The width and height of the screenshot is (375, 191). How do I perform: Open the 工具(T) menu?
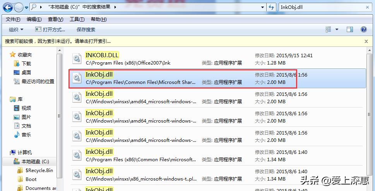click(77, 19)
